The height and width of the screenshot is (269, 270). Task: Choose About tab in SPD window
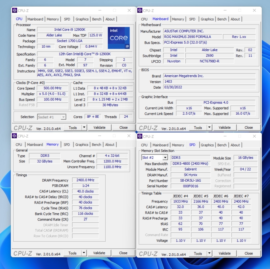click(x=235, y=145)
